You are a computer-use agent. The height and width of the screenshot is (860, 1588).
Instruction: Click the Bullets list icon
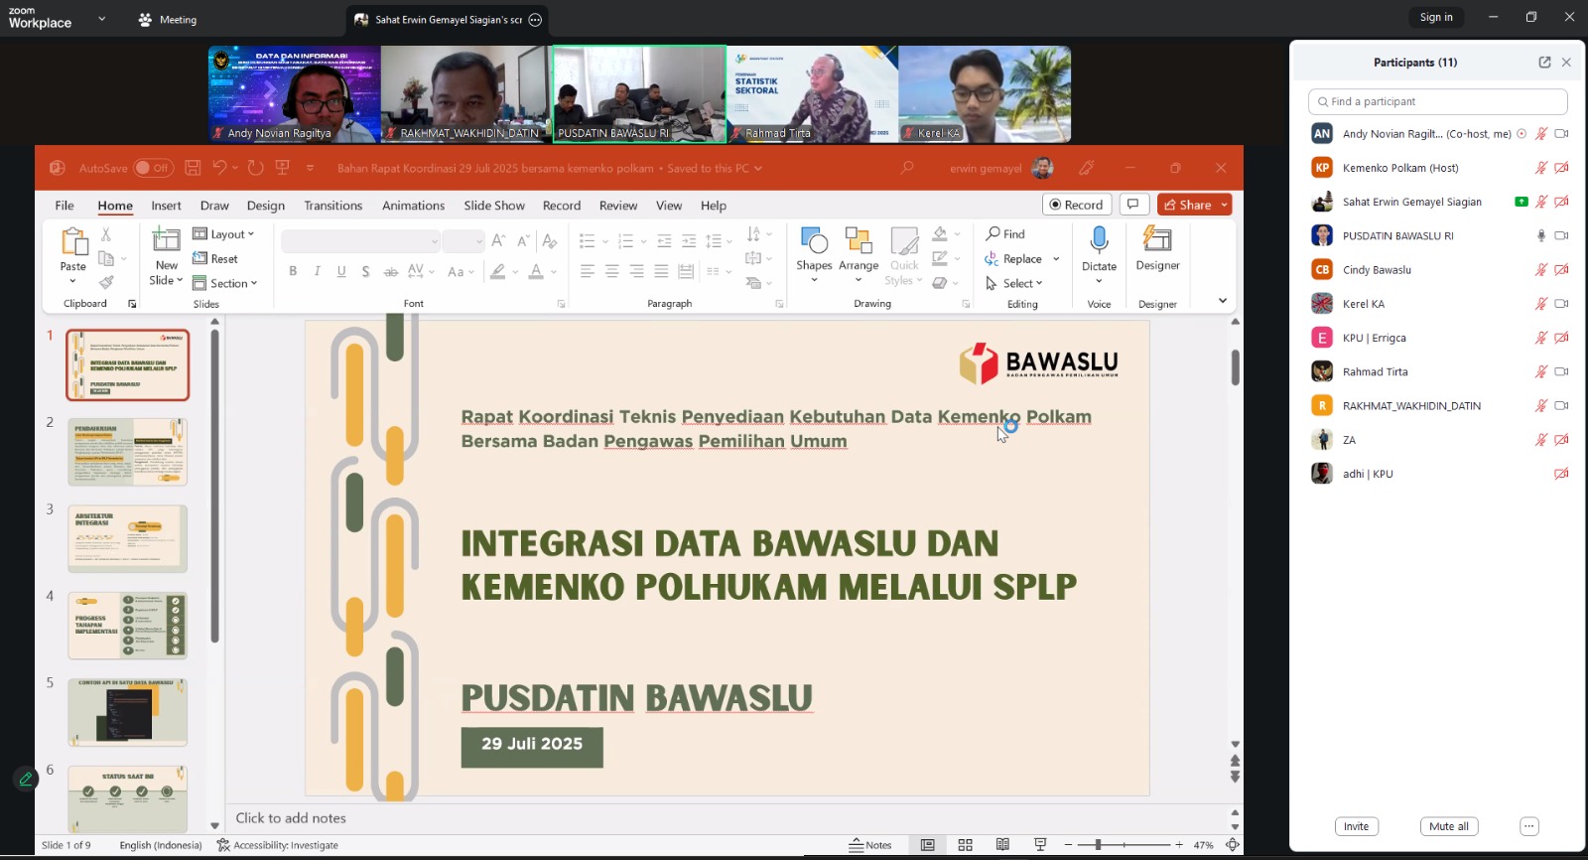click(588, 241)
